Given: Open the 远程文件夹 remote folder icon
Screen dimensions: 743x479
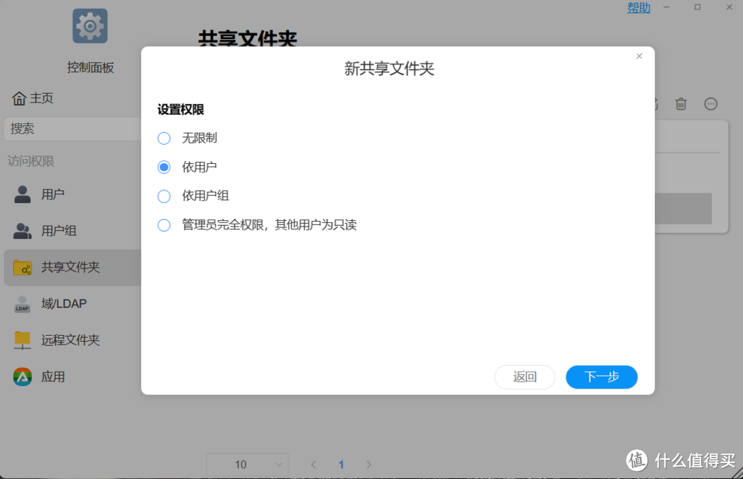Looking at the screenshot, I should pyautogui.click(x=22, y=341).
